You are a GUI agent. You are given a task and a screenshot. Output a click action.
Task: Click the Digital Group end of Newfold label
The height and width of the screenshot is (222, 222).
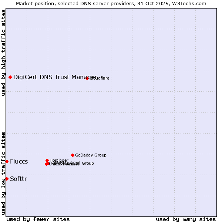[81, 163]
